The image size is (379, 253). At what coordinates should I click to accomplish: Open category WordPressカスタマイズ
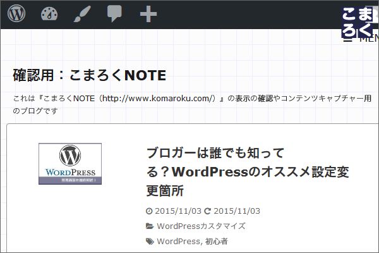pyautogui.click(x=201, y=226)
